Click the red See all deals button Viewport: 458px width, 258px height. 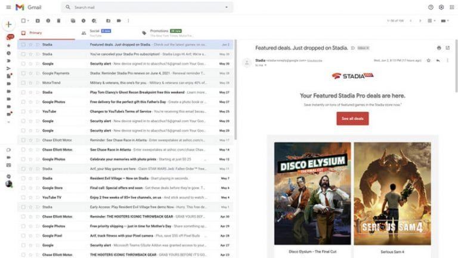pos(352,118)
